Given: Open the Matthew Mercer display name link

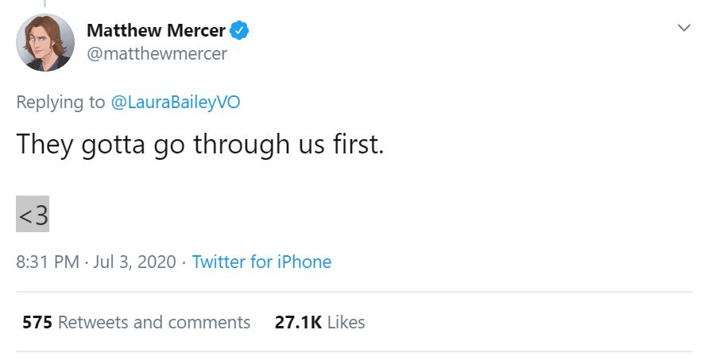Looking at the screenshot, I should click(156, 31).
